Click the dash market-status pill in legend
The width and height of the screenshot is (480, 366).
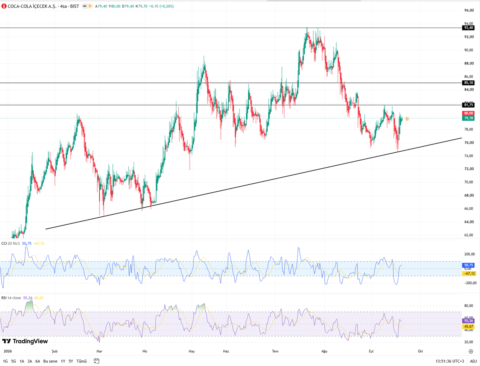pyautogui.click(x=84, y=6)
